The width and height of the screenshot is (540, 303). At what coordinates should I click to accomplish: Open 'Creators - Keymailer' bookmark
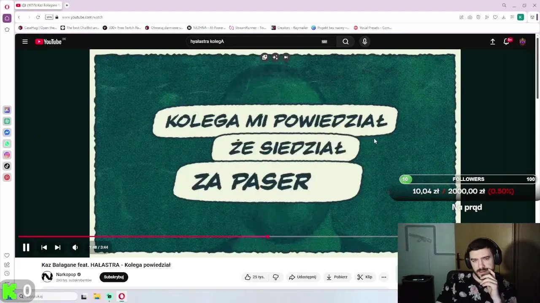[290, 28]
